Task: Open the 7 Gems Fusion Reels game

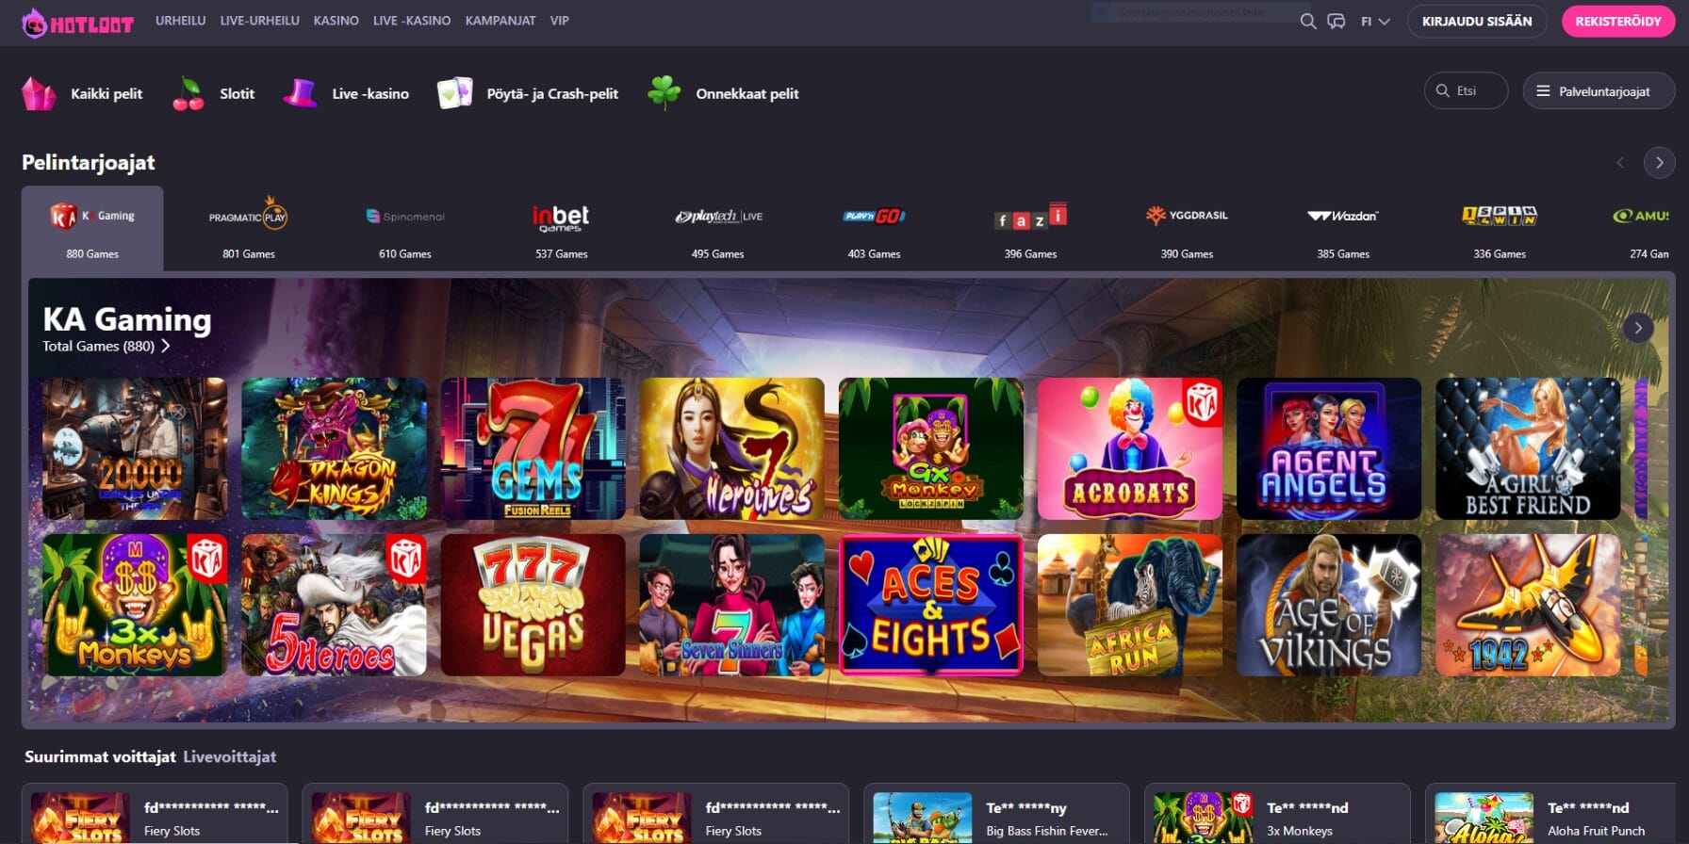Action: (533, 448)
